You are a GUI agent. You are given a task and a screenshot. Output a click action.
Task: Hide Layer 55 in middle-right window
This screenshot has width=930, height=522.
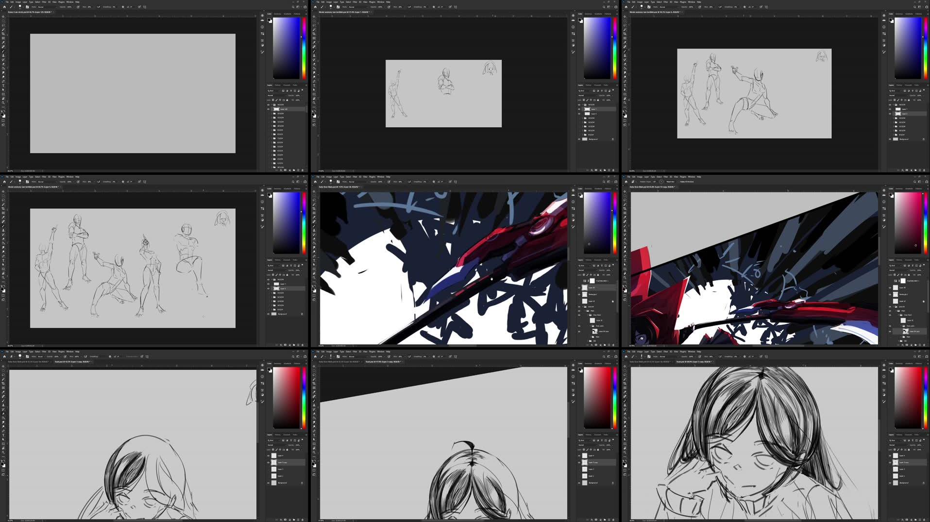pyautogui.click(x=890, y=287)
